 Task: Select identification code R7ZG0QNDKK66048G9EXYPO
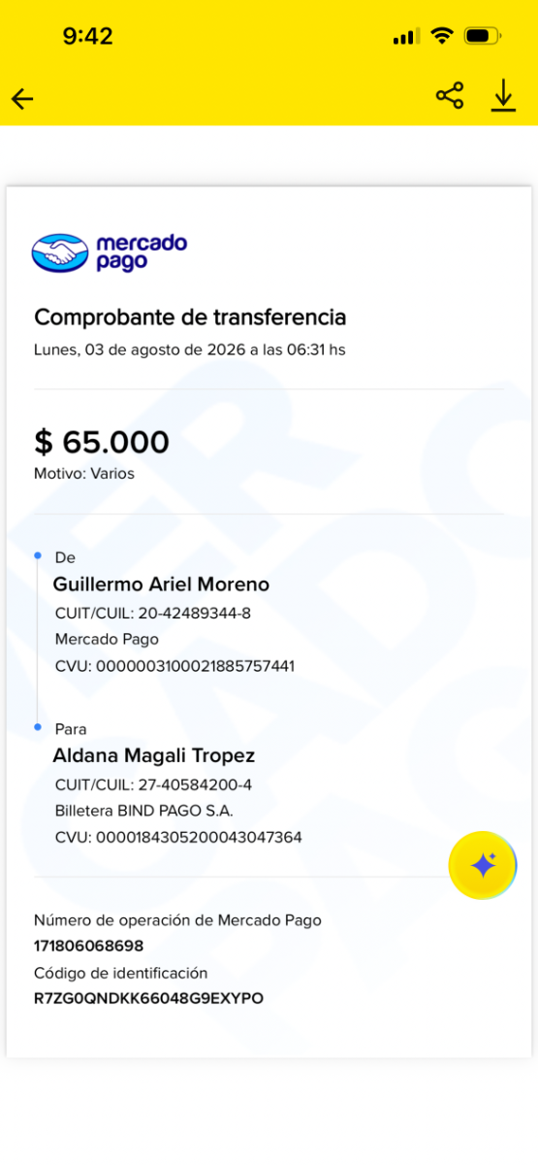[x=148, y=998]
